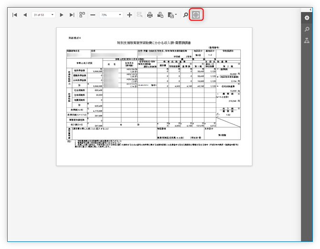
Task: Print the current page
Action: (160, 15)
